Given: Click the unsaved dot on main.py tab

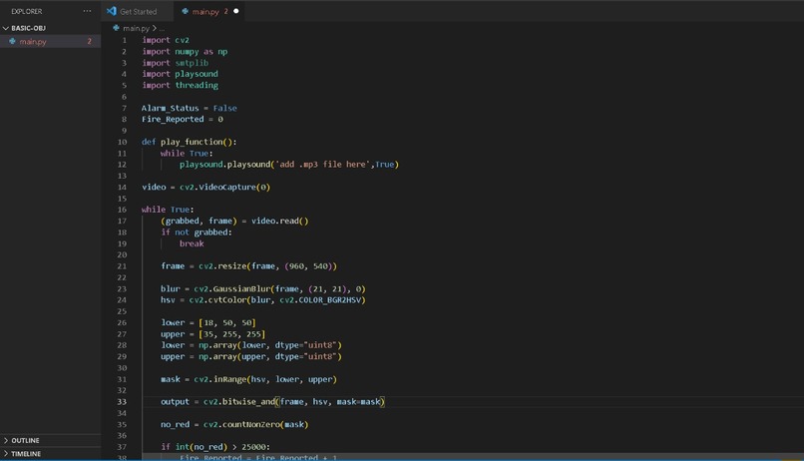Looking at the screenshot, I should pyautogui.click(x=235, y=11).
